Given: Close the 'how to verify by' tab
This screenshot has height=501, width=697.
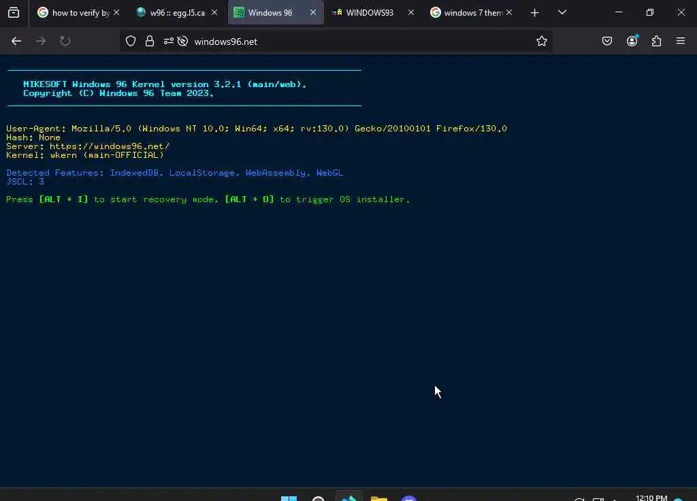Looking at the screenshot, I should click(x=116, y=12).
